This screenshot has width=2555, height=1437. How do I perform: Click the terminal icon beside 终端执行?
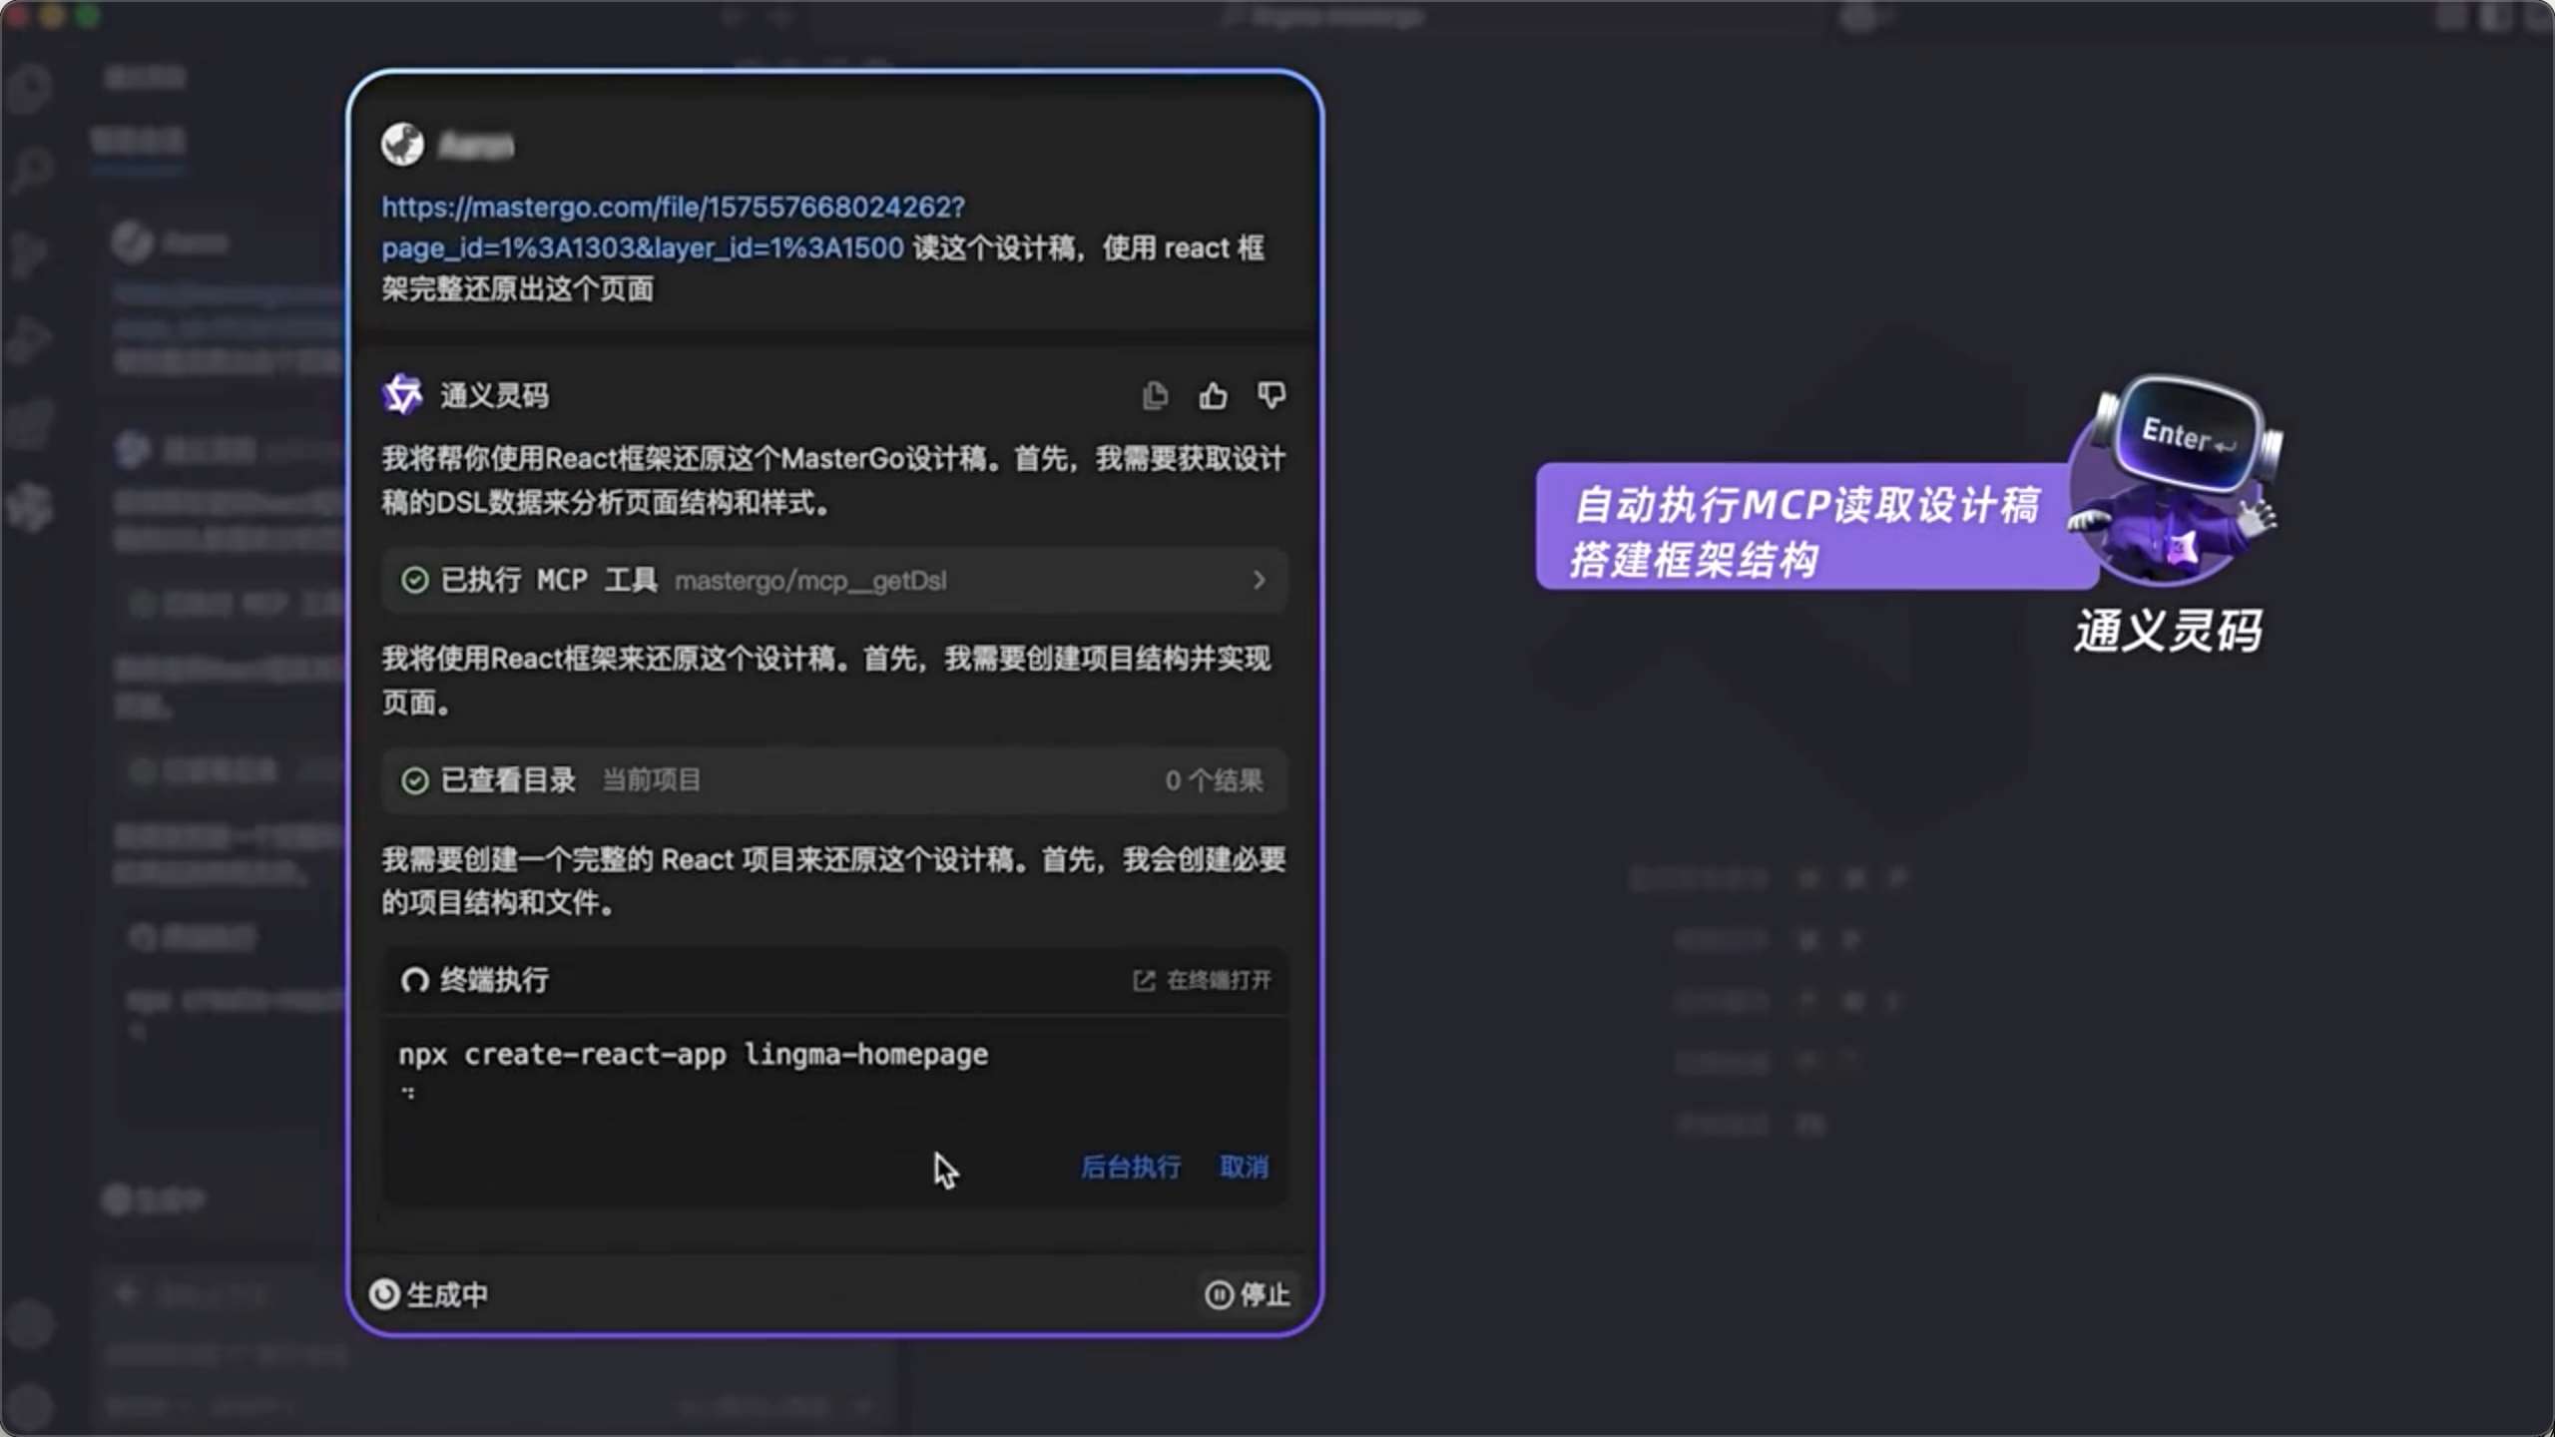pyautogui.click(x=413, y=980)
